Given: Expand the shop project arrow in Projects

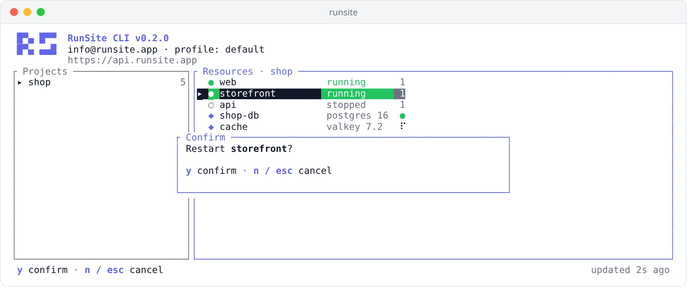Looking at the screenshot, I should [20, 83].
